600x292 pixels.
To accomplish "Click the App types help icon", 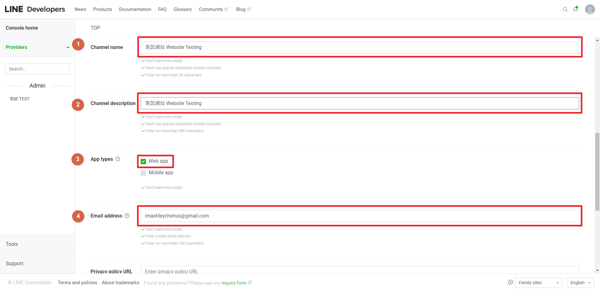I will pos(118,159).
